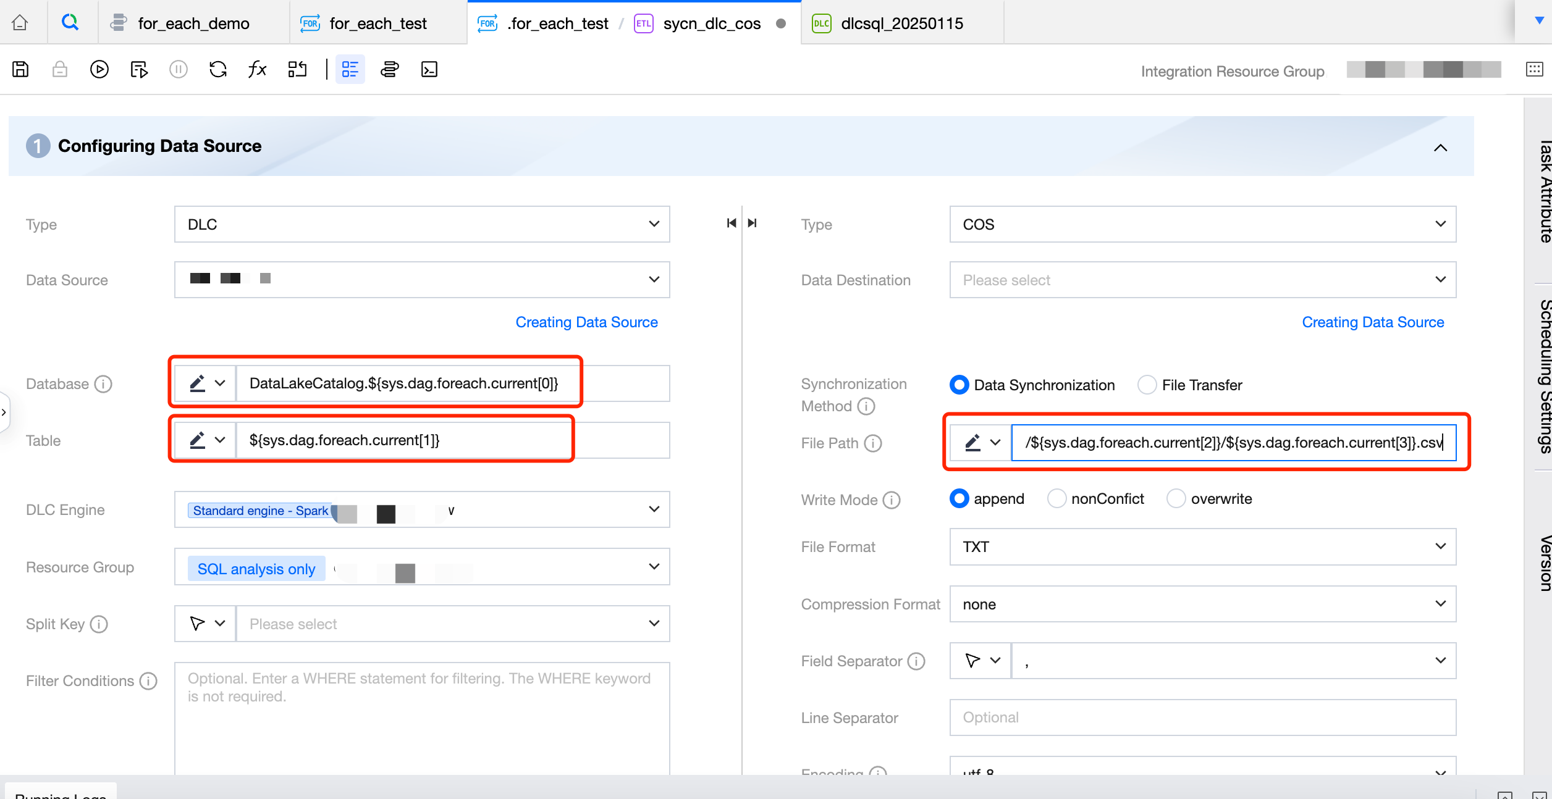The width and height of the screenshot is (1552, 799).
Task: Click the refresh icon in toolbar
Action: coord(217,69)
